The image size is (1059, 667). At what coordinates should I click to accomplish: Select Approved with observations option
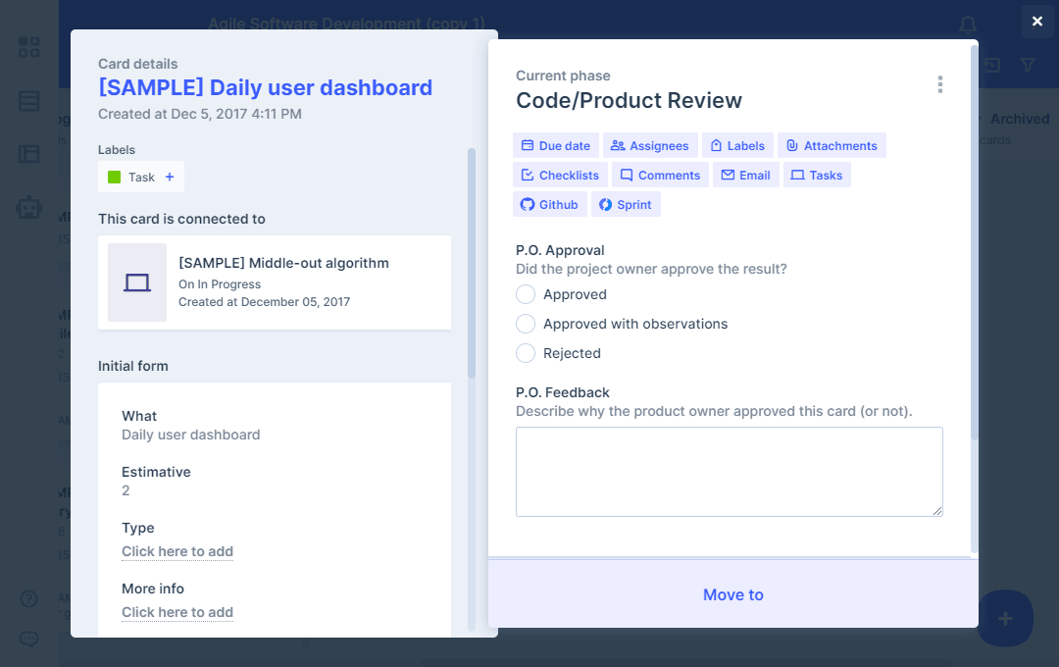pos(526,324)
